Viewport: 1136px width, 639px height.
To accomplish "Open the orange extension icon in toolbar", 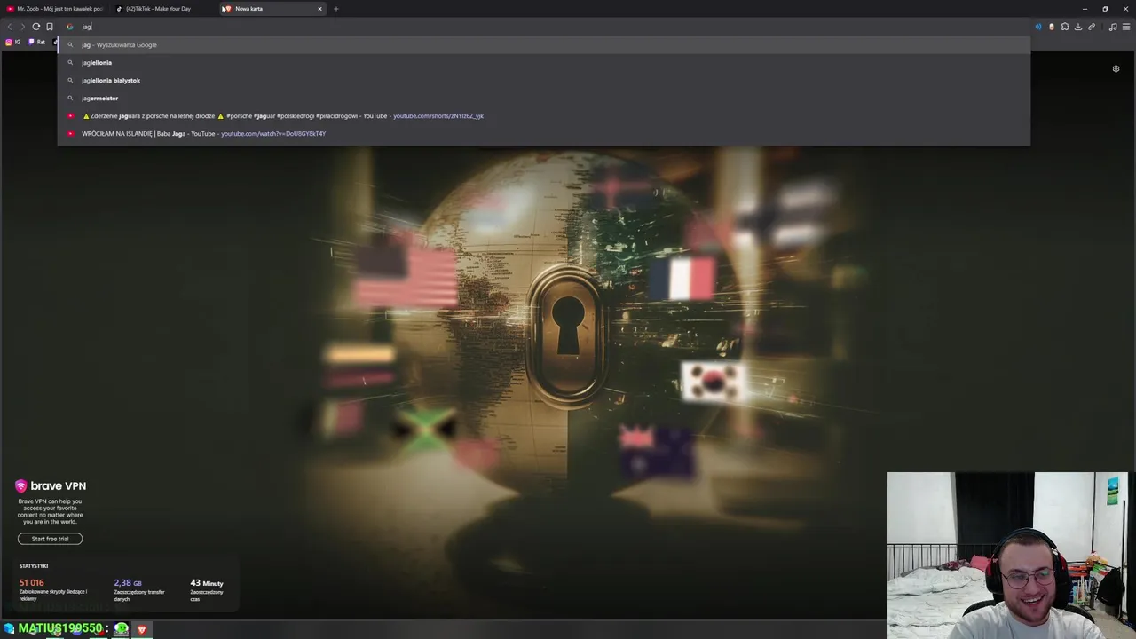I will tap(1052, 27).
